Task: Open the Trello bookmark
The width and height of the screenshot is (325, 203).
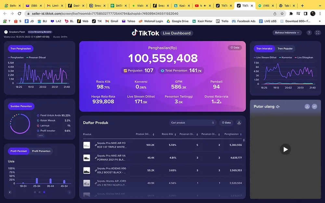Action: click(x=222, y=21)
